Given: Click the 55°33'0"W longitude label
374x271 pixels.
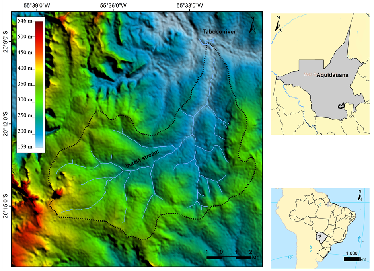Looking at the screenshot, I should 191,6.
